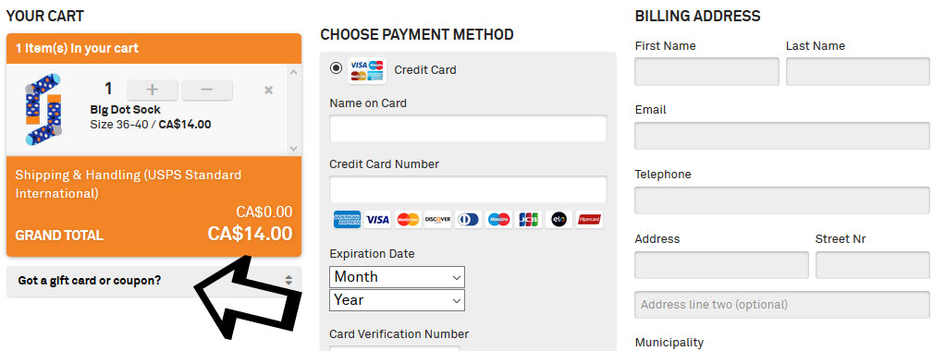The height and width of the screenshot is (351, 945).
Task: Select the Credit Card radio button
Action: 337,68
